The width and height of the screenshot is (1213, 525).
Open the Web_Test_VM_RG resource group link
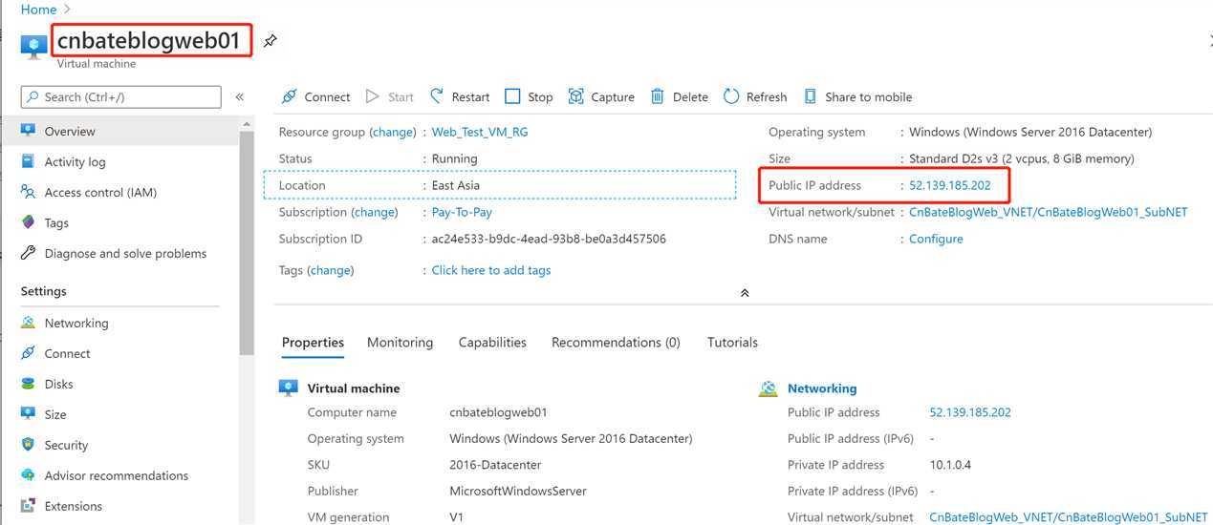coord(480,132)
